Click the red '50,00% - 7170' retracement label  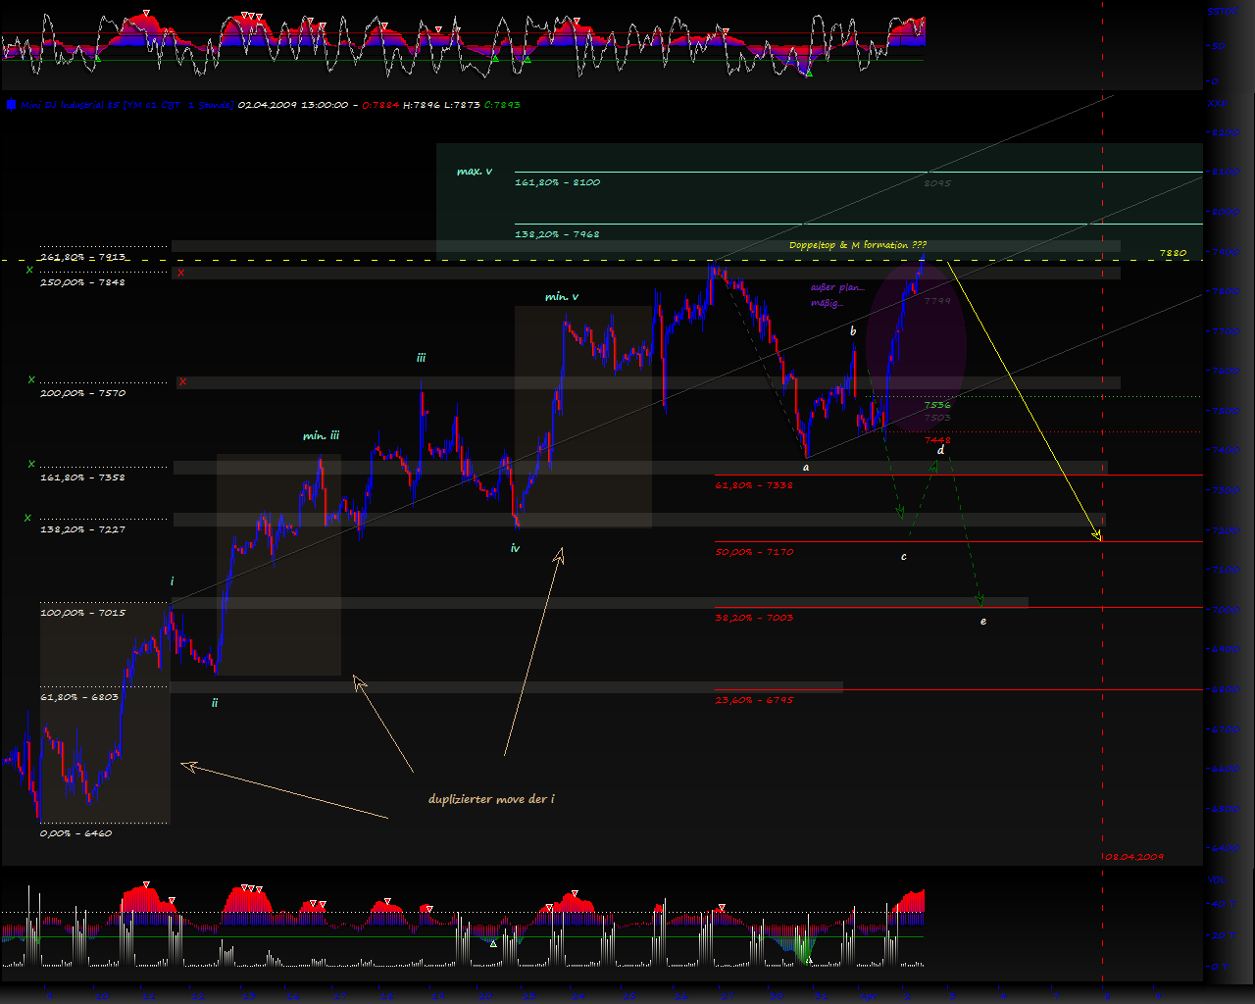754,552
